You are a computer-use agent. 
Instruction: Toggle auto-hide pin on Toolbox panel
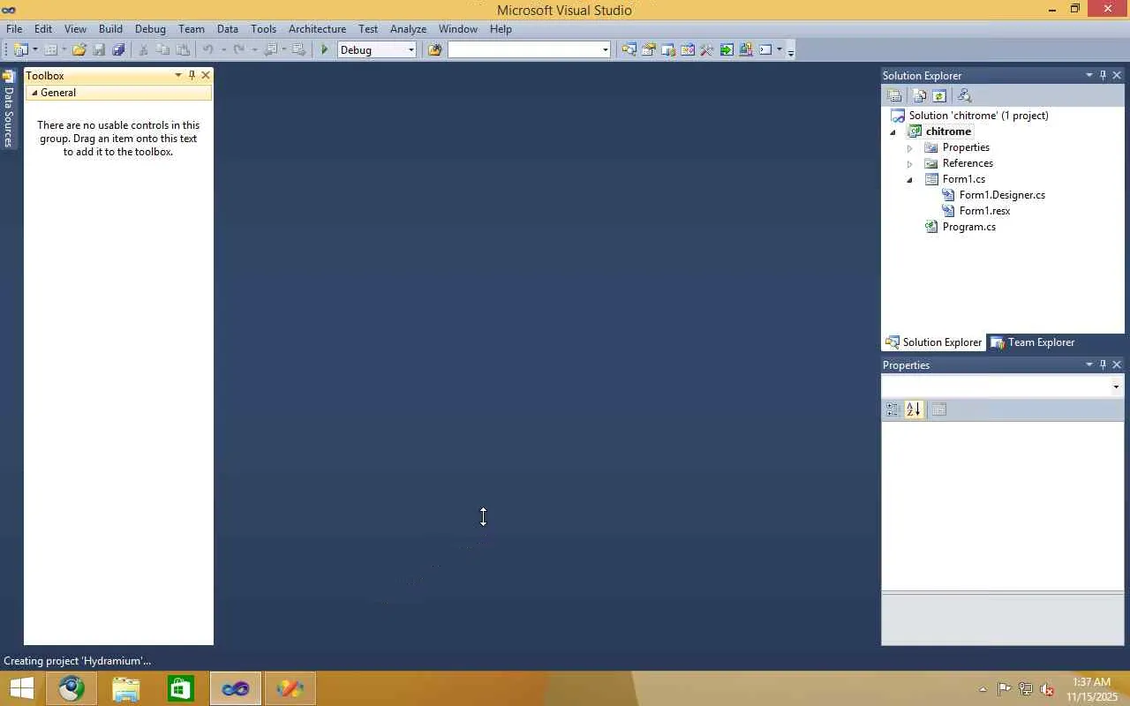[x=192, y=76]
